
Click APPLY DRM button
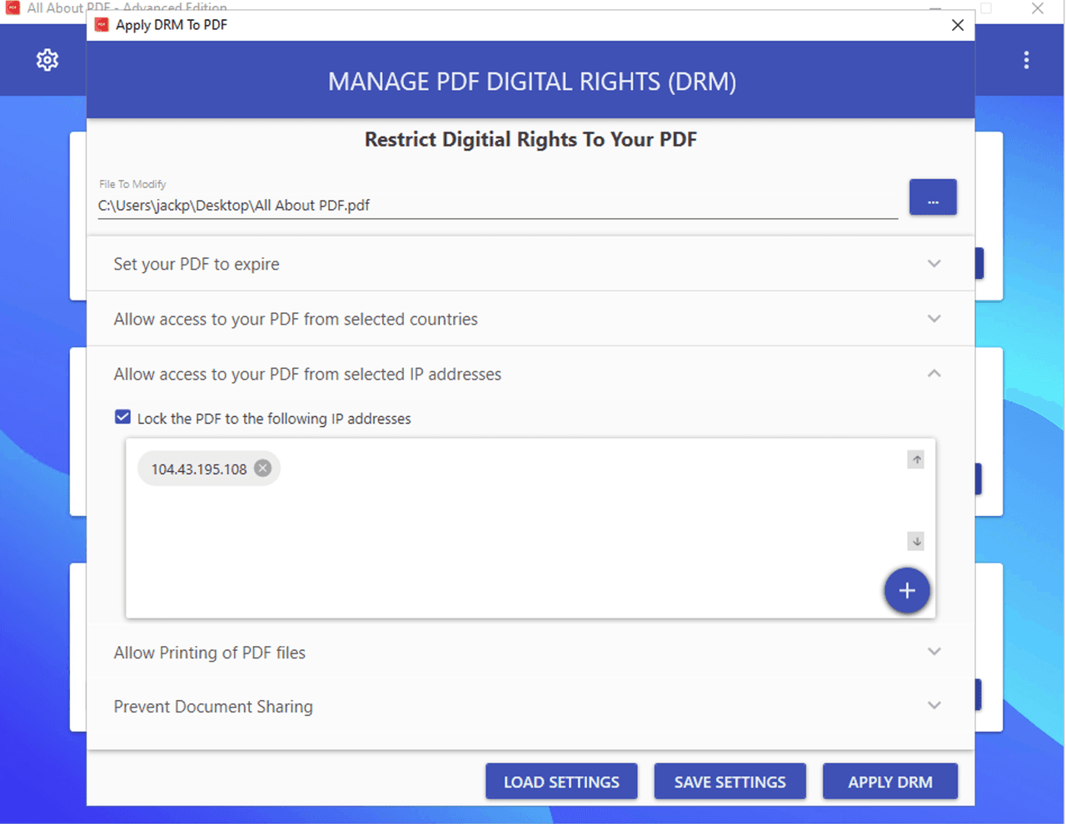click(890, 782)
